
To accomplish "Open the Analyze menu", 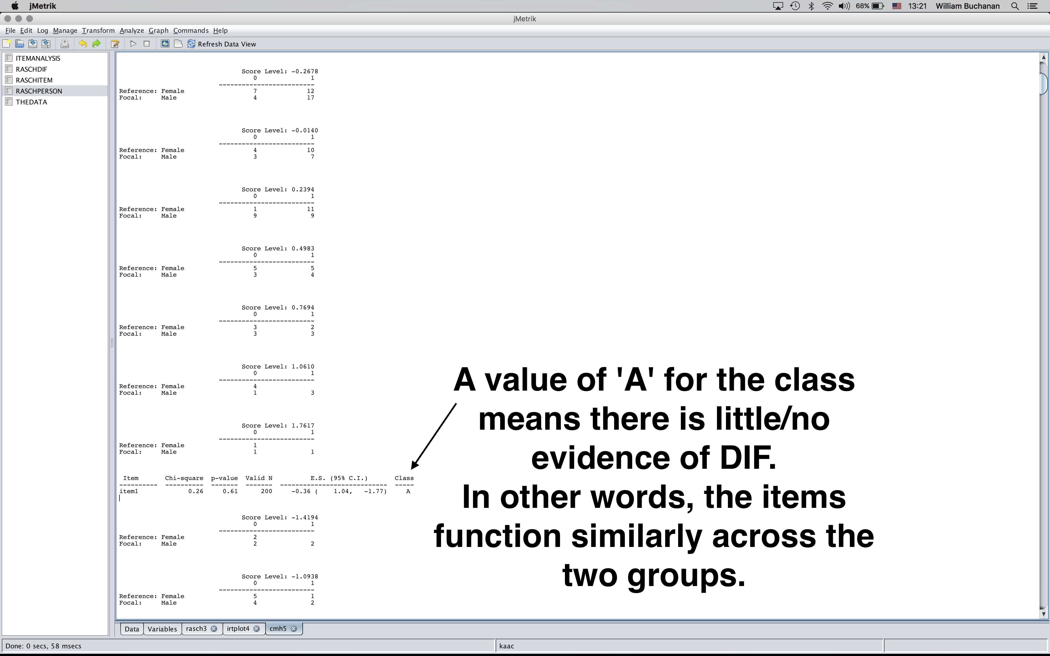I will click(x=132, y=30).
